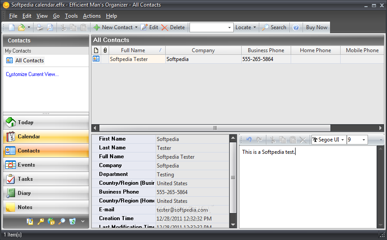Switch to the Calendar section
The width and height of the screenshot is (387, 240).
pyautogui.click(x=46, y=137)
